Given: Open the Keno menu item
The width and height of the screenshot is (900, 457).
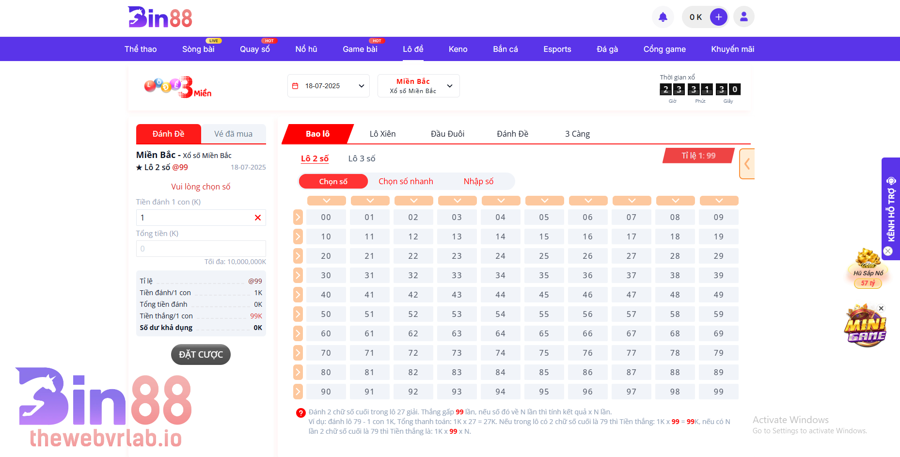Looking at the screenshot, I should point(457,49).
